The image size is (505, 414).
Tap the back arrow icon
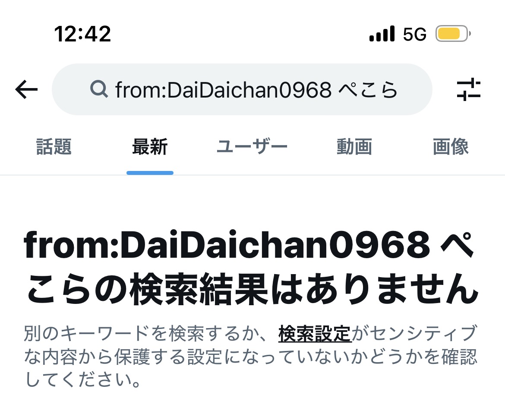click(x=26, y=89)
